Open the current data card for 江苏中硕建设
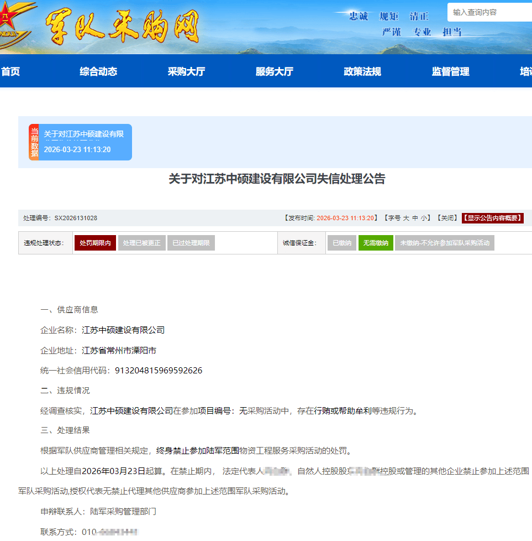 83,142
